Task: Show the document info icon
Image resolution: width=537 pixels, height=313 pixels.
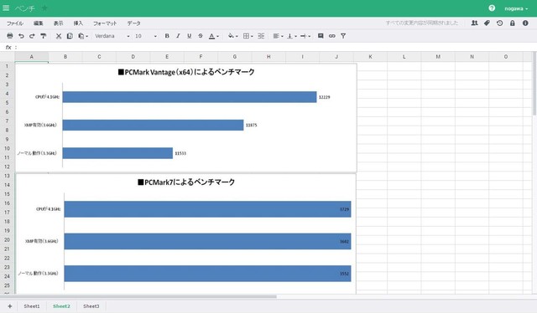Action: (x=525, y=23)
